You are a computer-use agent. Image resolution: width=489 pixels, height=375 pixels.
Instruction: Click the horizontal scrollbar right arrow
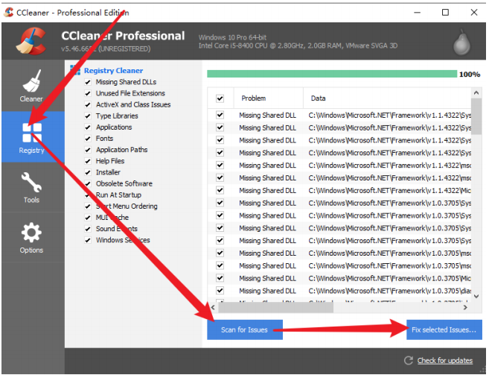pos(465,307)
